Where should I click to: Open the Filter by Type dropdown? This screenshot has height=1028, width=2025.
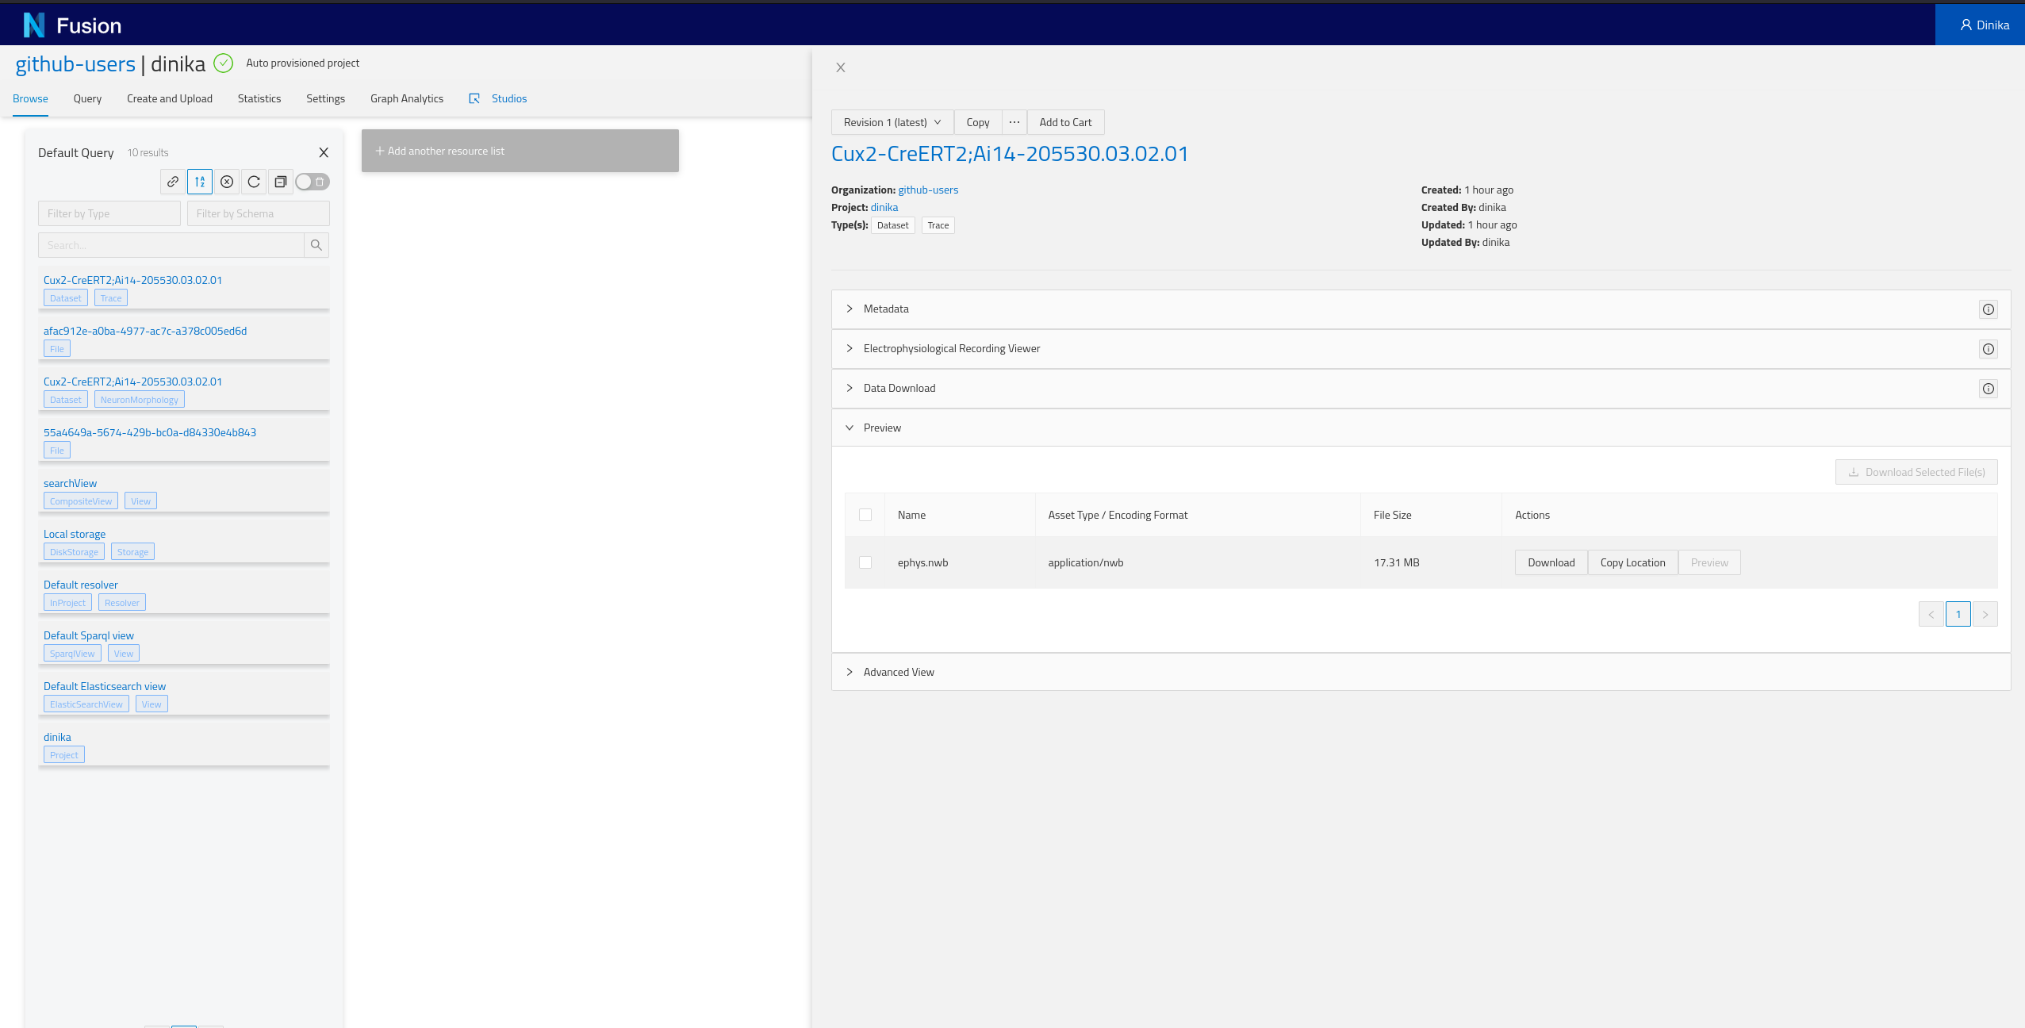pos(109,213)
